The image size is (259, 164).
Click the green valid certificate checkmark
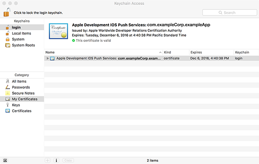tap(73, 41)
